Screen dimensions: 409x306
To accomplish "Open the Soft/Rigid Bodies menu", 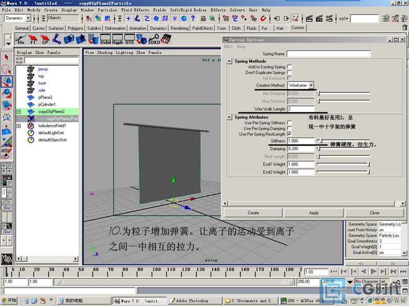I will point(188,10).
